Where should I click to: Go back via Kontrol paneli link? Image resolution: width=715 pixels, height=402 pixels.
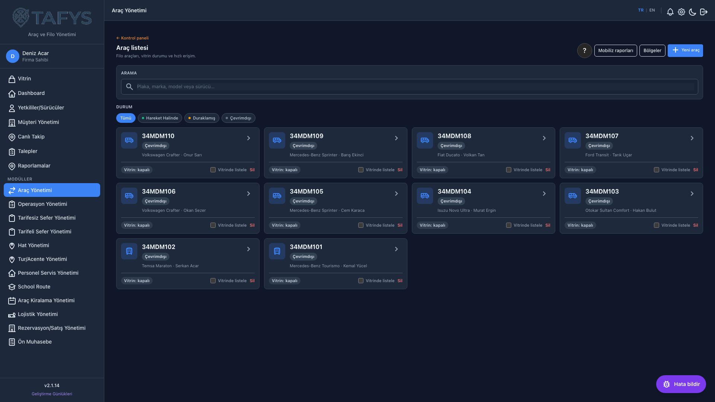click(132, 38)
